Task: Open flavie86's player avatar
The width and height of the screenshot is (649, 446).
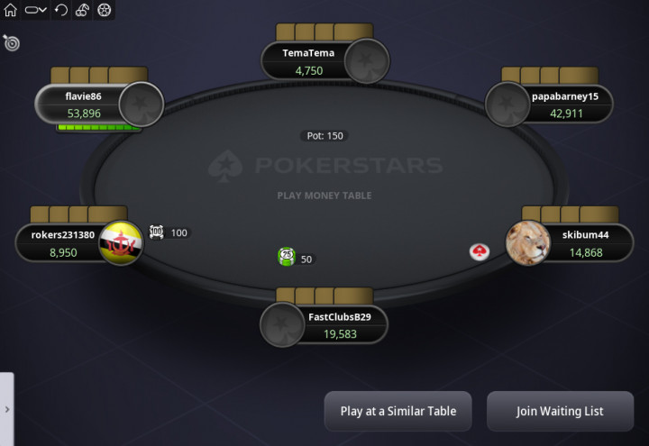Action: point(142,105)
